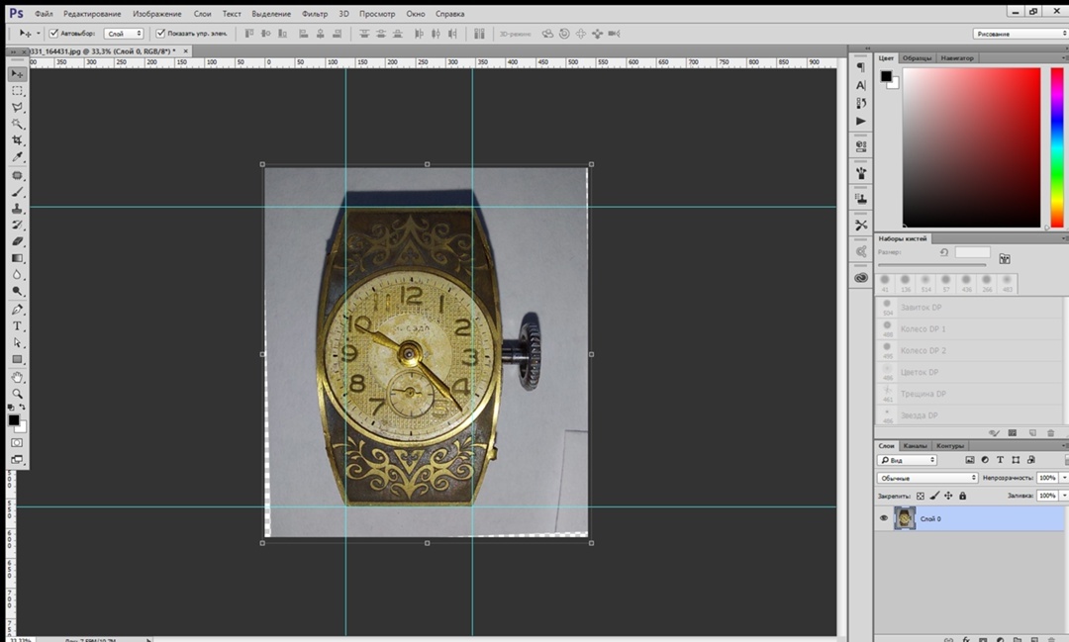
Task: Select the Hand tool
Action: pos(17,377)
